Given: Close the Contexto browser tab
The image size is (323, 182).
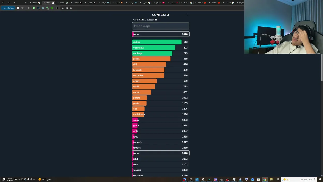Looking at the screenshot, I should [x=44, y=3].
